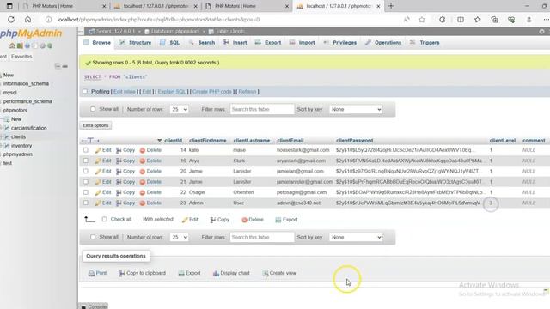550x309 pixels.
Task: Click the Copy icon for the Arya row
Action: (x=119, y=161)
